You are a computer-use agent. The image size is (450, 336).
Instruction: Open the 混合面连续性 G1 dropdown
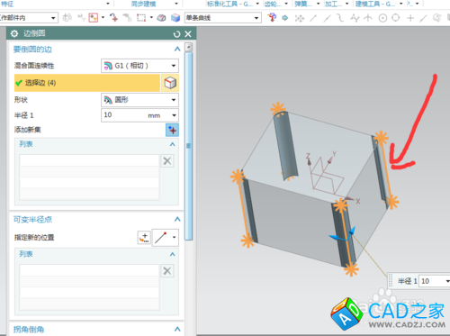[x=139, y=66]
